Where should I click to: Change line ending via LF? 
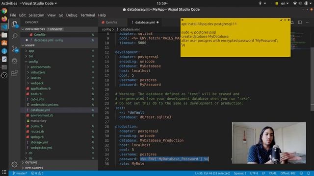point(263,173)
